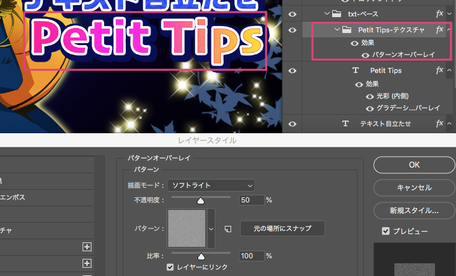
Task: Create new preset from current pattern icon
Action: click(x=228, y=229)
